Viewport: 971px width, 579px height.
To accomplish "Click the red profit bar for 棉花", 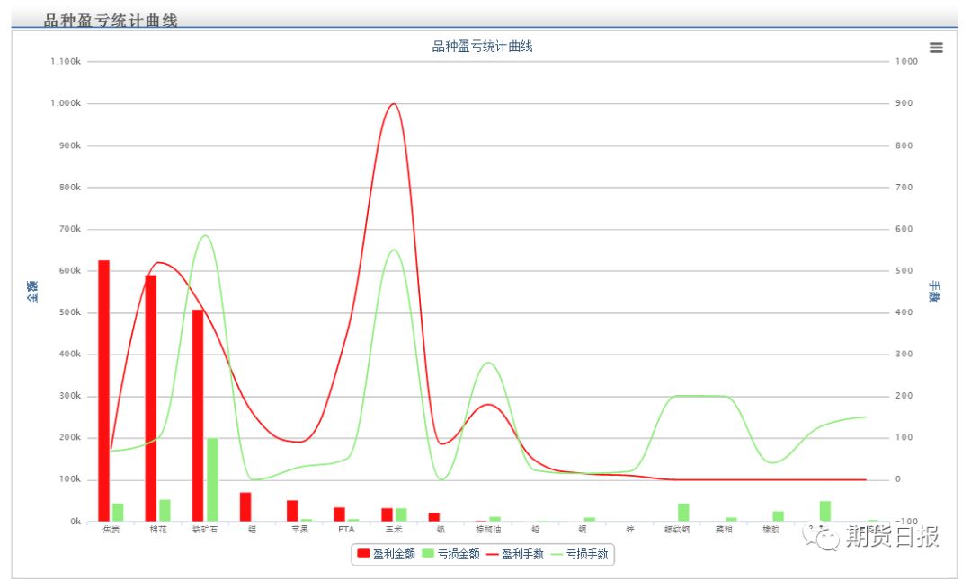I will click(150, 399).
